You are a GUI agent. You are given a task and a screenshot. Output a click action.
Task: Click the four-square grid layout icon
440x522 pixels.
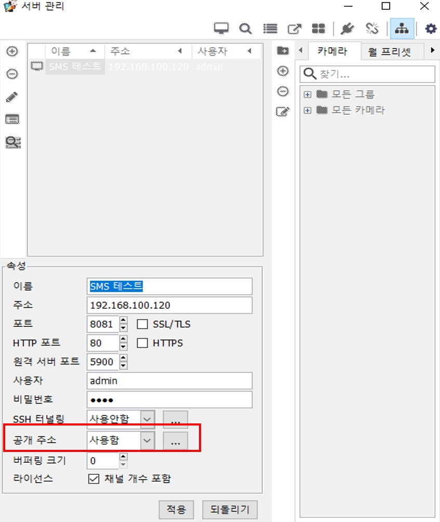318,29
